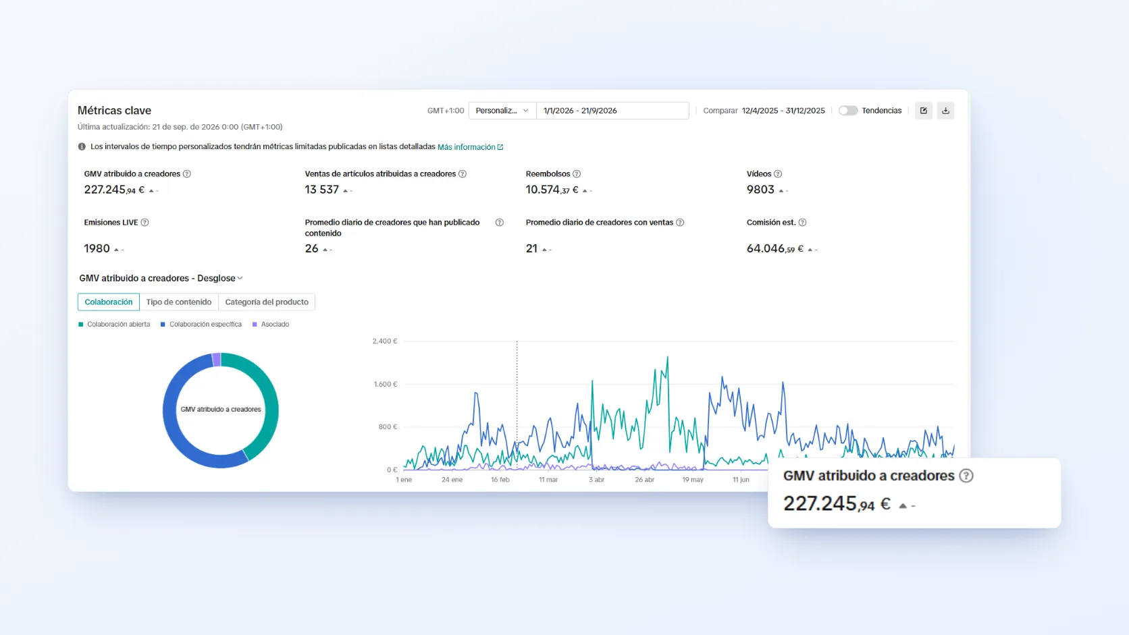The image size is (1129, 635).
Task: Click the edit metrics icon button
Action: [924, 111]
